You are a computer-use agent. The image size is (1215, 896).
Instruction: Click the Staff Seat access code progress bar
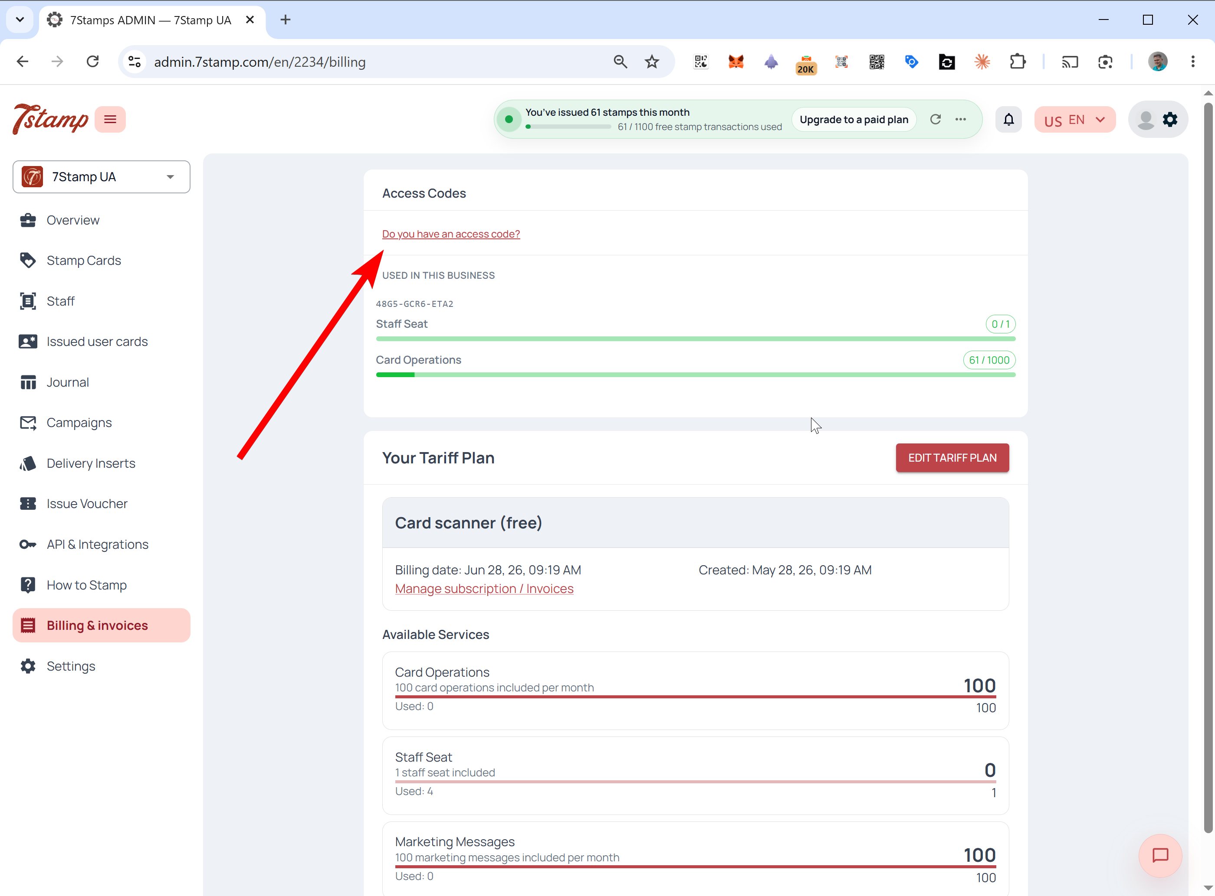point(696,339)
